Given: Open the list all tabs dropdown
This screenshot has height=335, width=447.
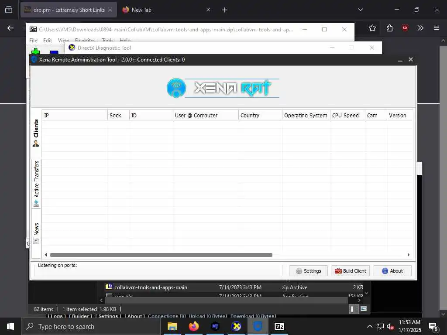Looking at the screenshot, I should tap(360, 10).
